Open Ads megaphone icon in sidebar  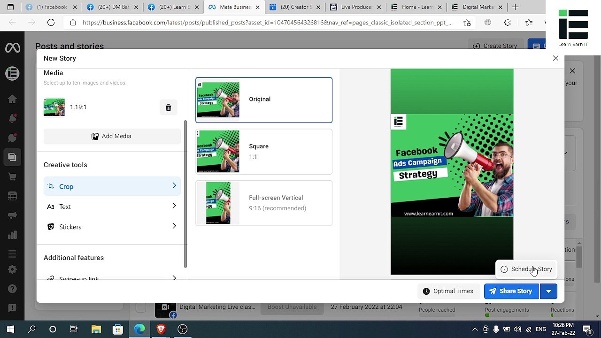(12, 215)
